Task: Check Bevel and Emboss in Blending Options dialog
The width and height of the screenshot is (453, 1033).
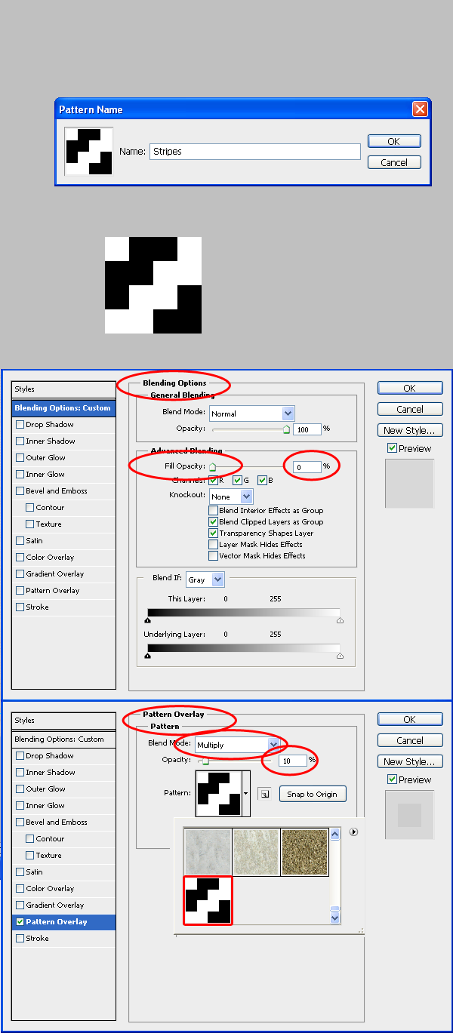Action: pos(20,491)
